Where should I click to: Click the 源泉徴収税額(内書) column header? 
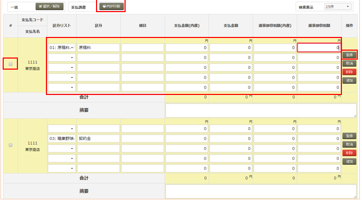pyautogui.click(x=275, y=26)
